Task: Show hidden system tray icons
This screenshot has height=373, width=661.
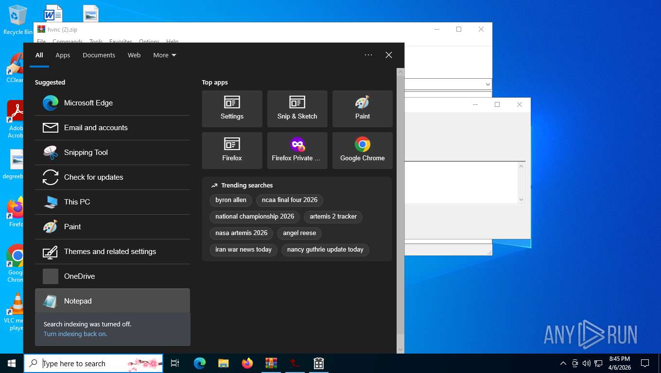Action: pos(563,363)
